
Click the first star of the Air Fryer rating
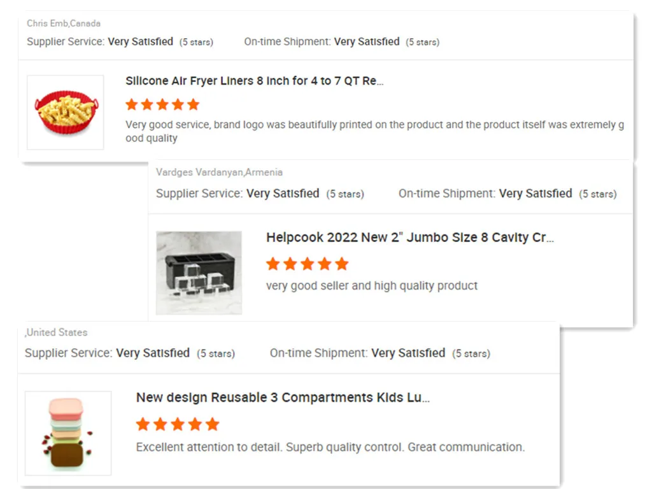click(132, 104)
